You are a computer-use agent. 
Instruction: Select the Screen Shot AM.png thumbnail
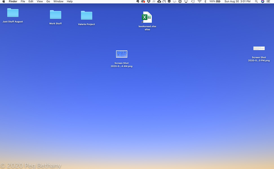[121, 54]
